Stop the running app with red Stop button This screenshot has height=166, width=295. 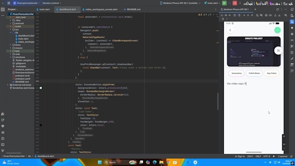(235, 3)
